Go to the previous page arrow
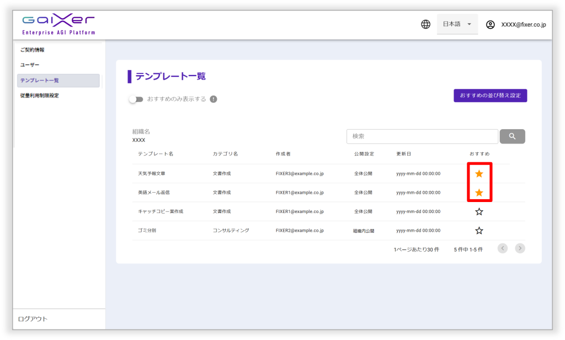This screenshot has width=565, height=340. [502, 248]
